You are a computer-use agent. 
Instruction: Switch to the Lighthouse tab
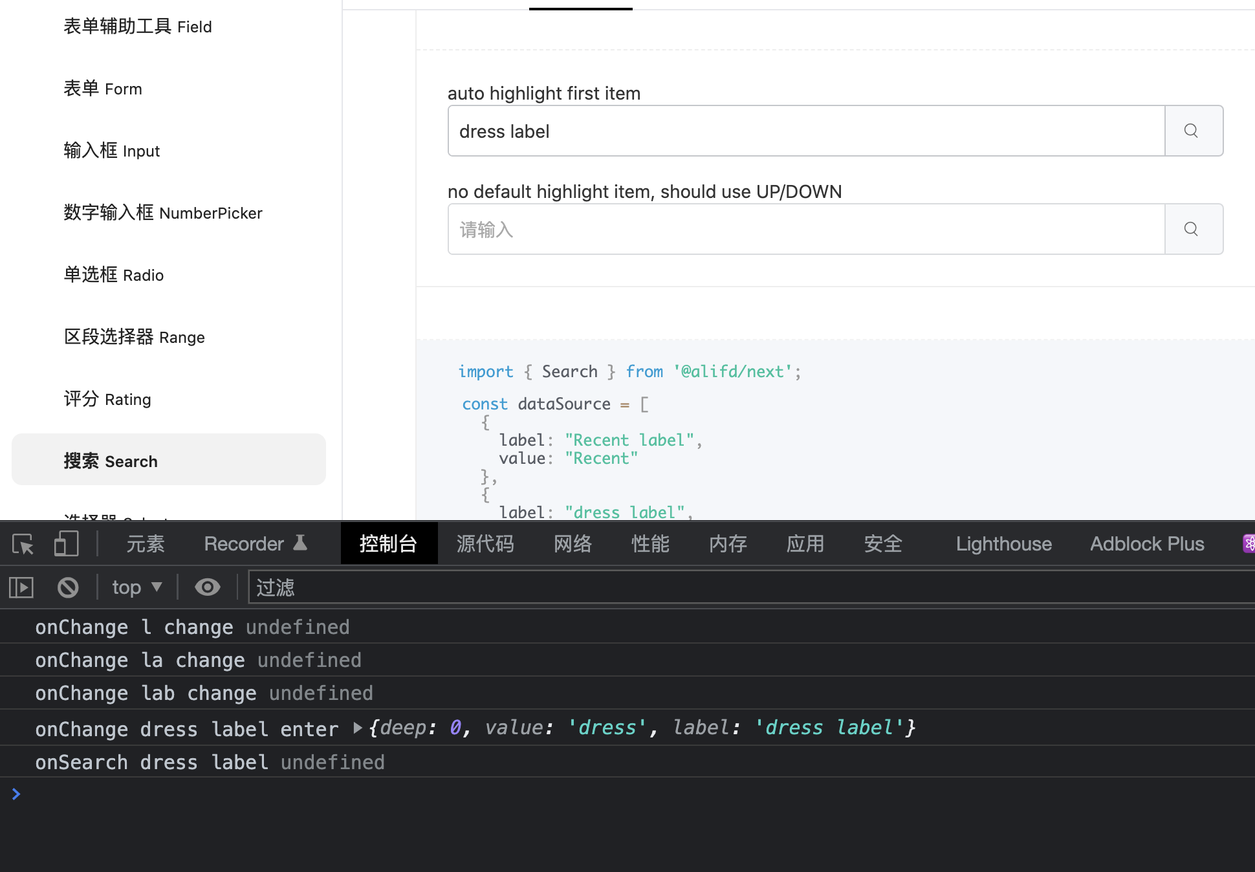pyautogui.click(x=1003, y=543)
